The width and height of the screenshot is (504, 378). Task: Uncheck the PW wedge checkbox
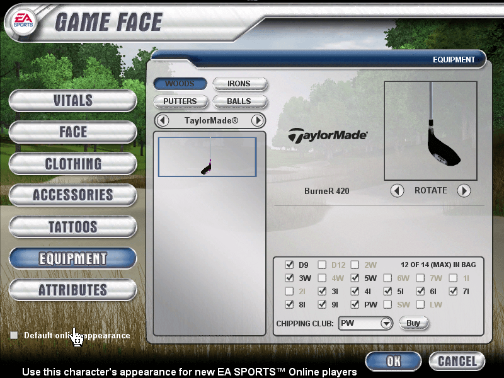tap(355, 304)
